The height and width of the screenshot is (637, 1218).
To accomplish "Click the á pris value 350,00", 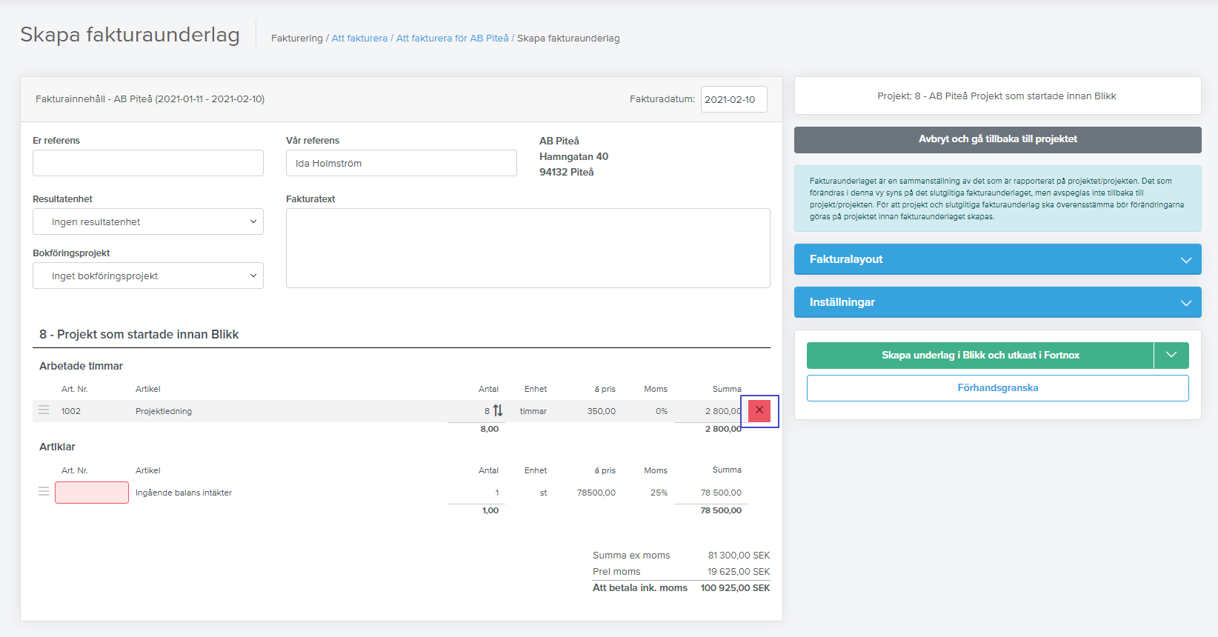I will click(x=602, y=411).
